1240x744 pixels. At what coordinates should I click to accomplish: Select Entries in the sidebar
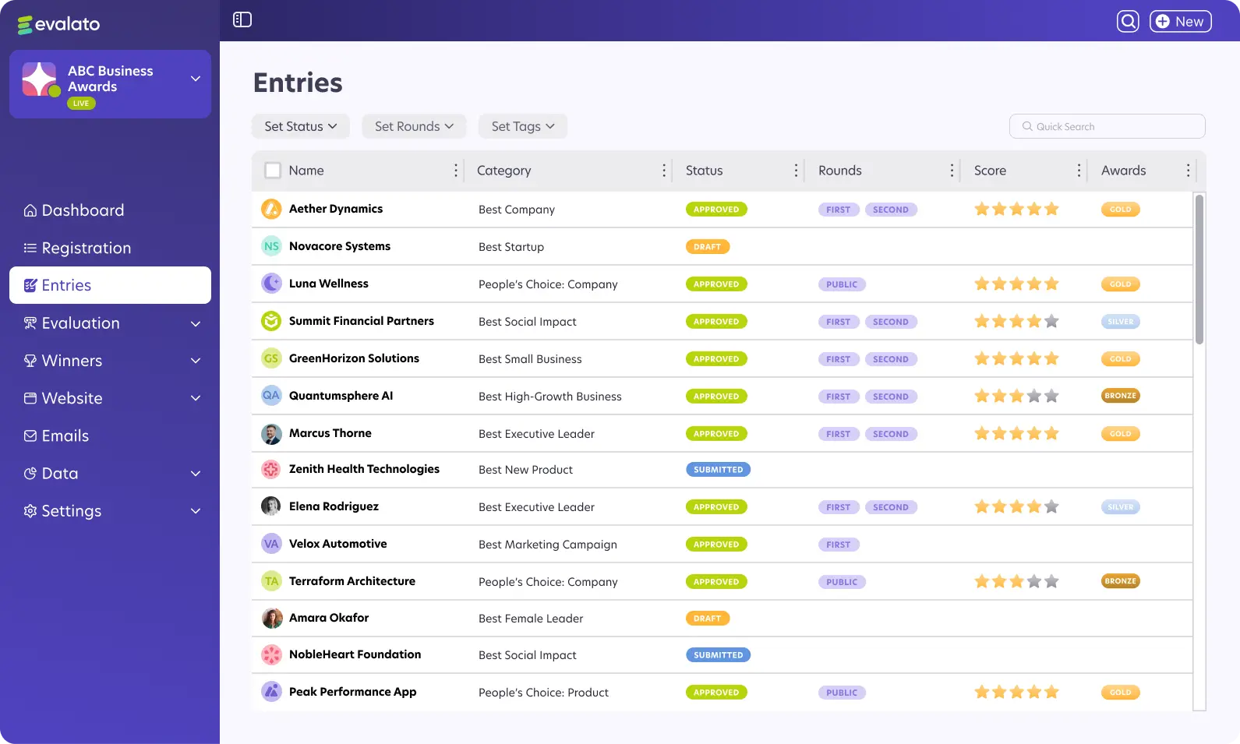point(110,285)
